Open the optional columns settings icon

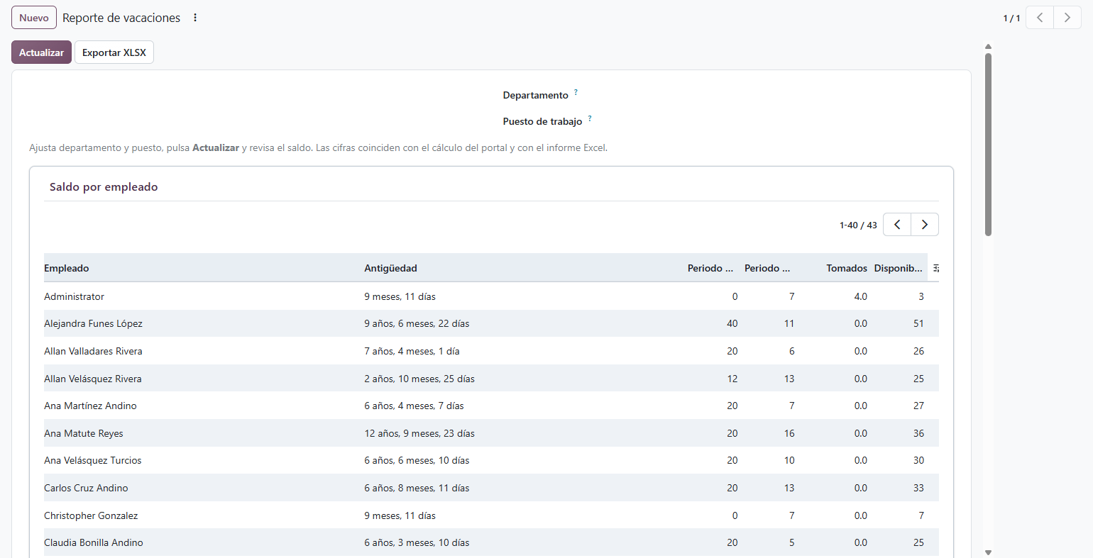click(936, 268)
